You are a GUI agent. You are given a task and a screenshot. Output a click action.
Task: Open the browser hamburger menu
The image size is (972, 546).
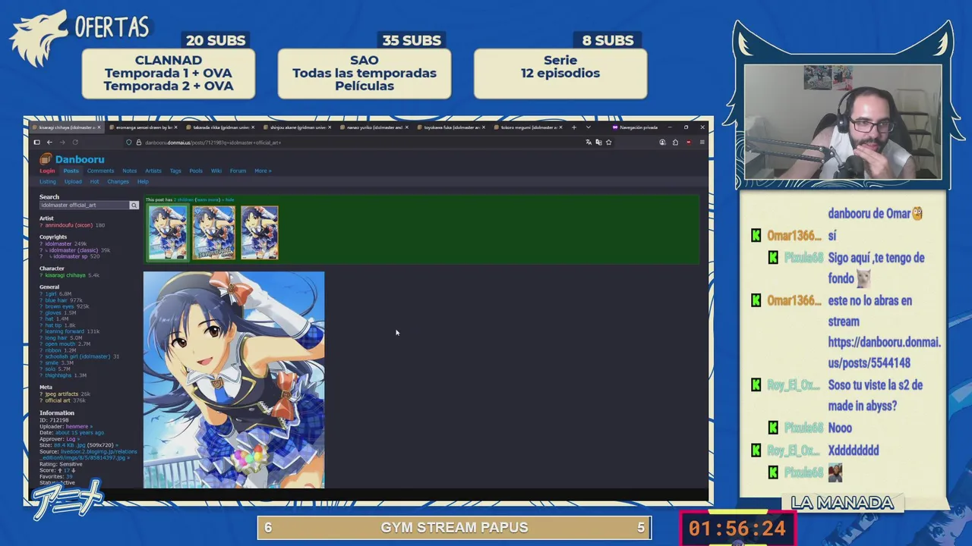[702, 143]
